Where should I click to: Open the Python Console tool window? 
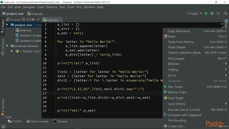pos(37,121)
